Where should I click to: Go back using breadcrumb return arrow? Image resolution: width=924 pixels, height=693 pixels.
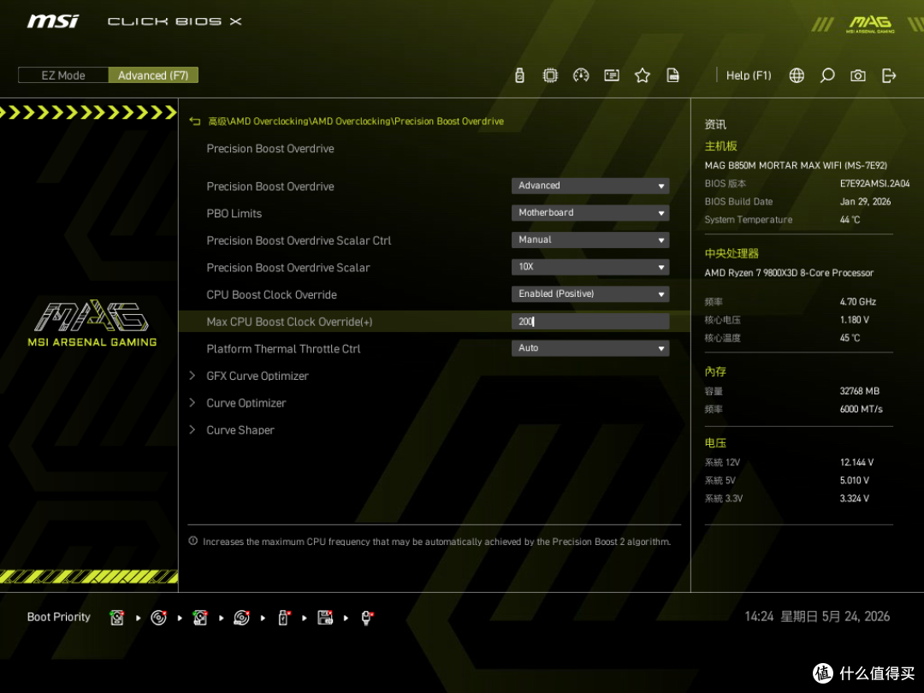(195, 121)
